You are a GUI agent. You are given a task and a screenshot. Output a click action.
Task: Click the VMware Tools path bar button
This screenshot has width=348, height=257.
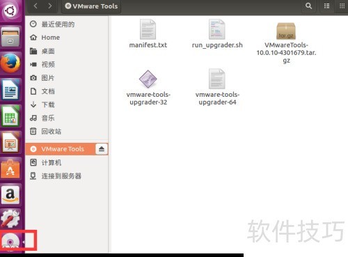point(91,6)
